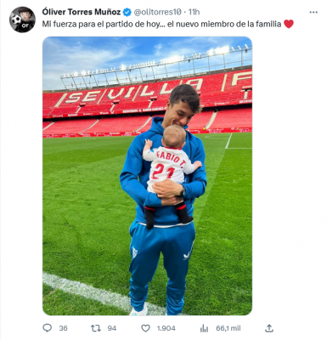Viewport: 327px width, 340px height.
Task: Click the retweet arrows icon
Action: 96,328
